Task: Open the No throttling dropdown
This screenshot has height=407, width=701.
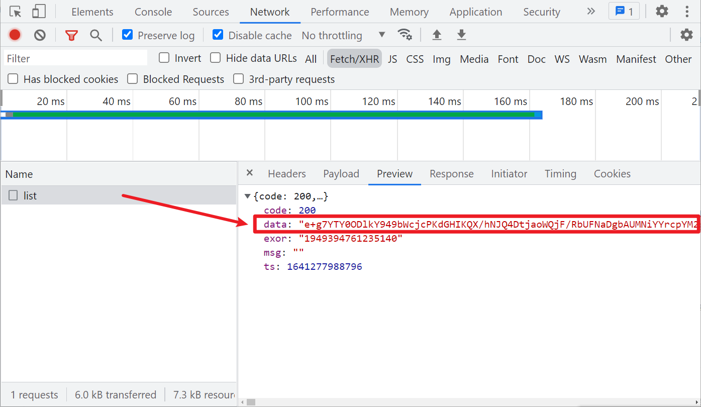Action: coord(343,35)
